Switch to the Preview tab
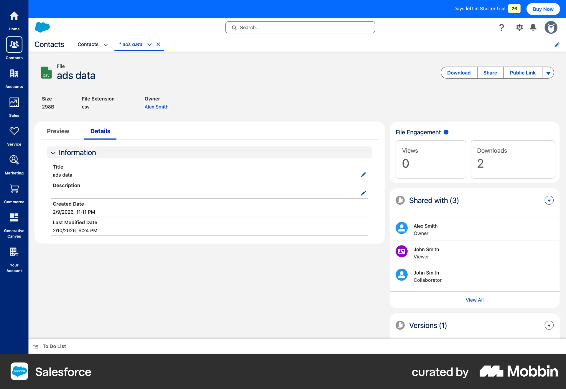 (x=58, y=131)
